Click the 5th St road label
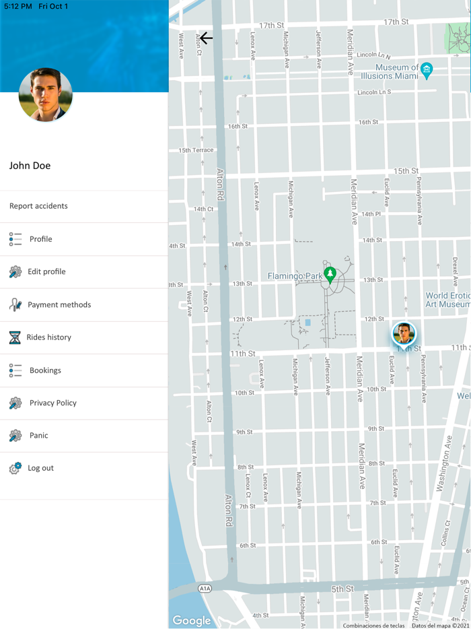471x629 pixels. pyautogui.click(x=342, y=589)
